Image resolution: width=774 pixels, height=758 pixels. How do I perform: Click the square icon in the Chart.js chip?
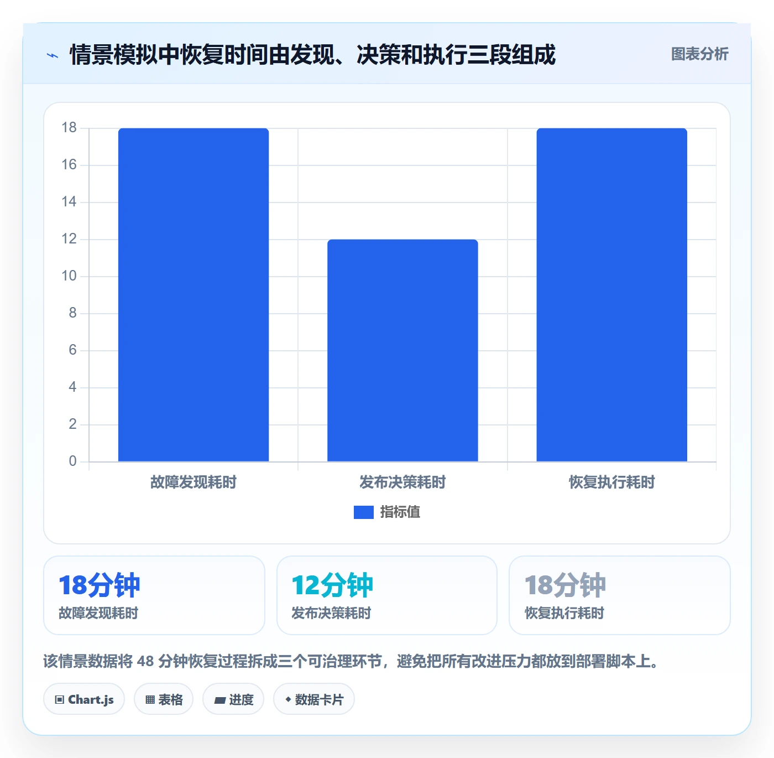click(60, 700)
